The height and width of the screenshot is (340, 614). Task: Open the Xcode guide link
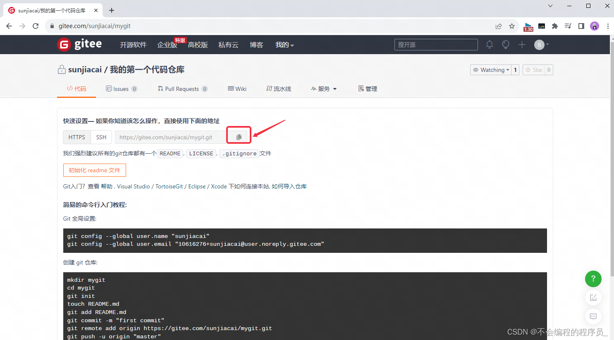click(219, 186)
